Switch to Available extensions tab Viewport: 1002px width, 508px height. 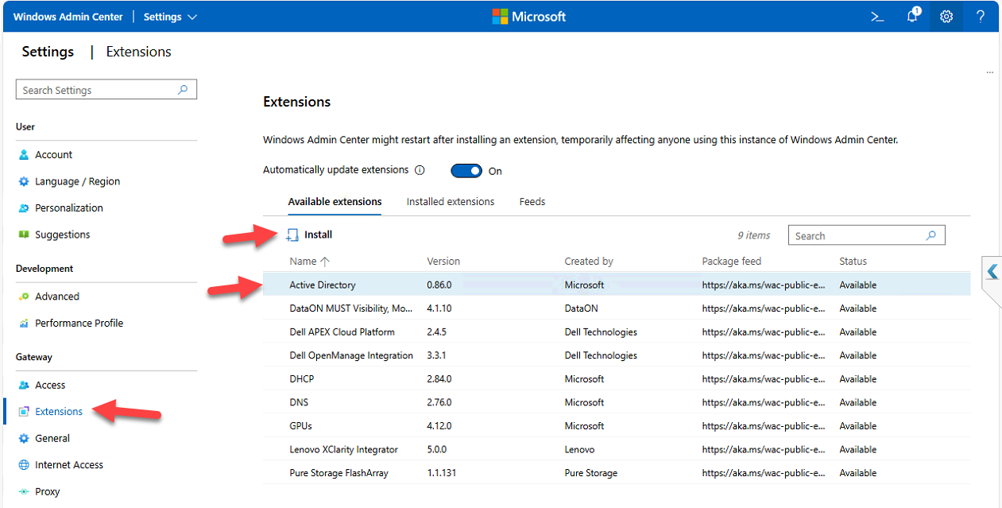(335, 202)
